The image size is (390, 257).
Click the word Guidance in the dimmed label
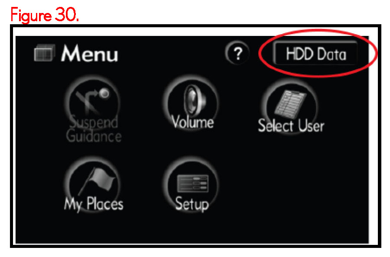(94, 136)
